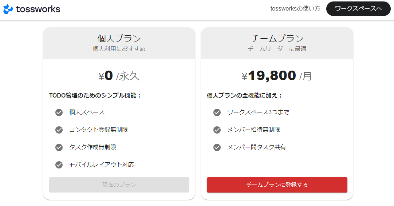
Task: Click the ¥0 /永久 price text
Action: pos(119,76)
